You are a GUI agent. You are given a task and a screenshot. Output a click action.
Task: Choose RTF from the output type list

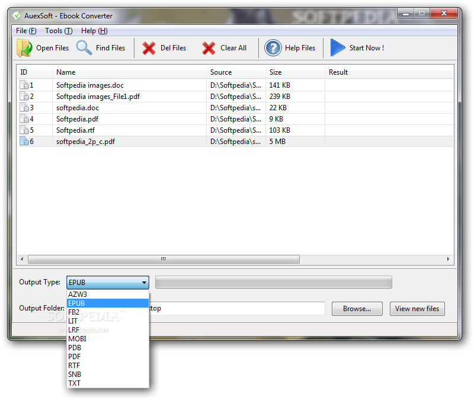pyautogui.click(x=108, y=365)
